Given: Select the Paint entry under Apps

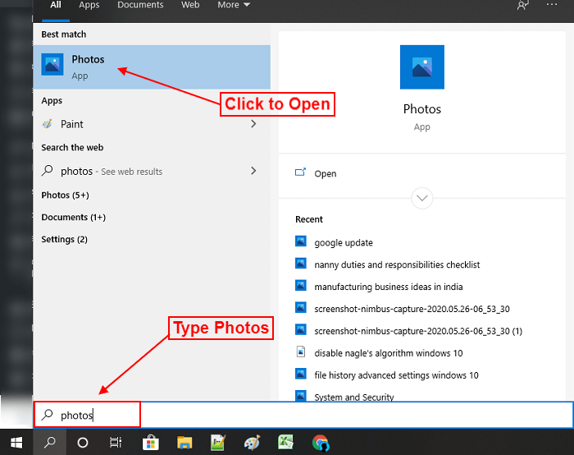Looking at the screenshot, I should pos(152,124).
